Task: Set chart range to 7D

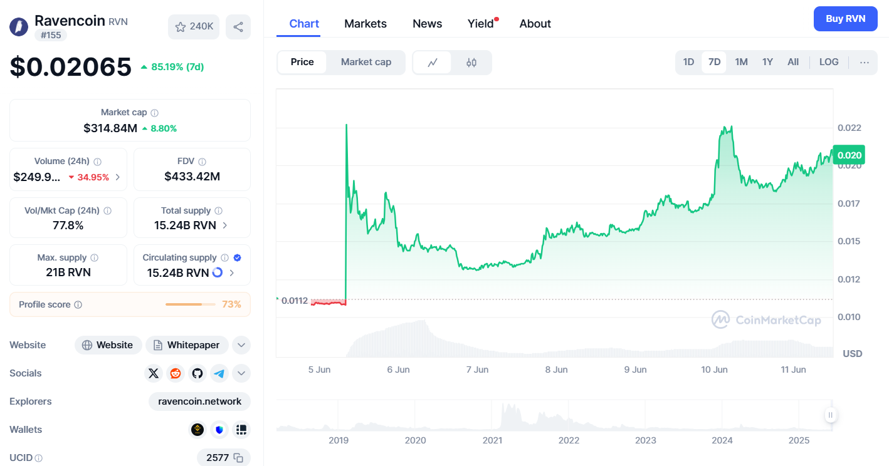Action: pos(714,62)
